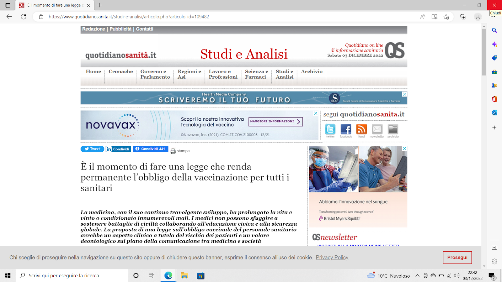The image size is (502, 282).
Task: Share on Facebook Condividi 441
Action: coord(151,149)
